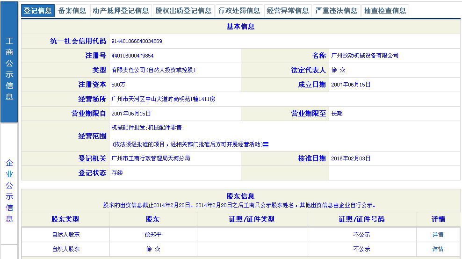The height and width of the screenshot is (259, 462).
Task: Click the company name 广州致动机械设备有限公司
Action: 365,56
